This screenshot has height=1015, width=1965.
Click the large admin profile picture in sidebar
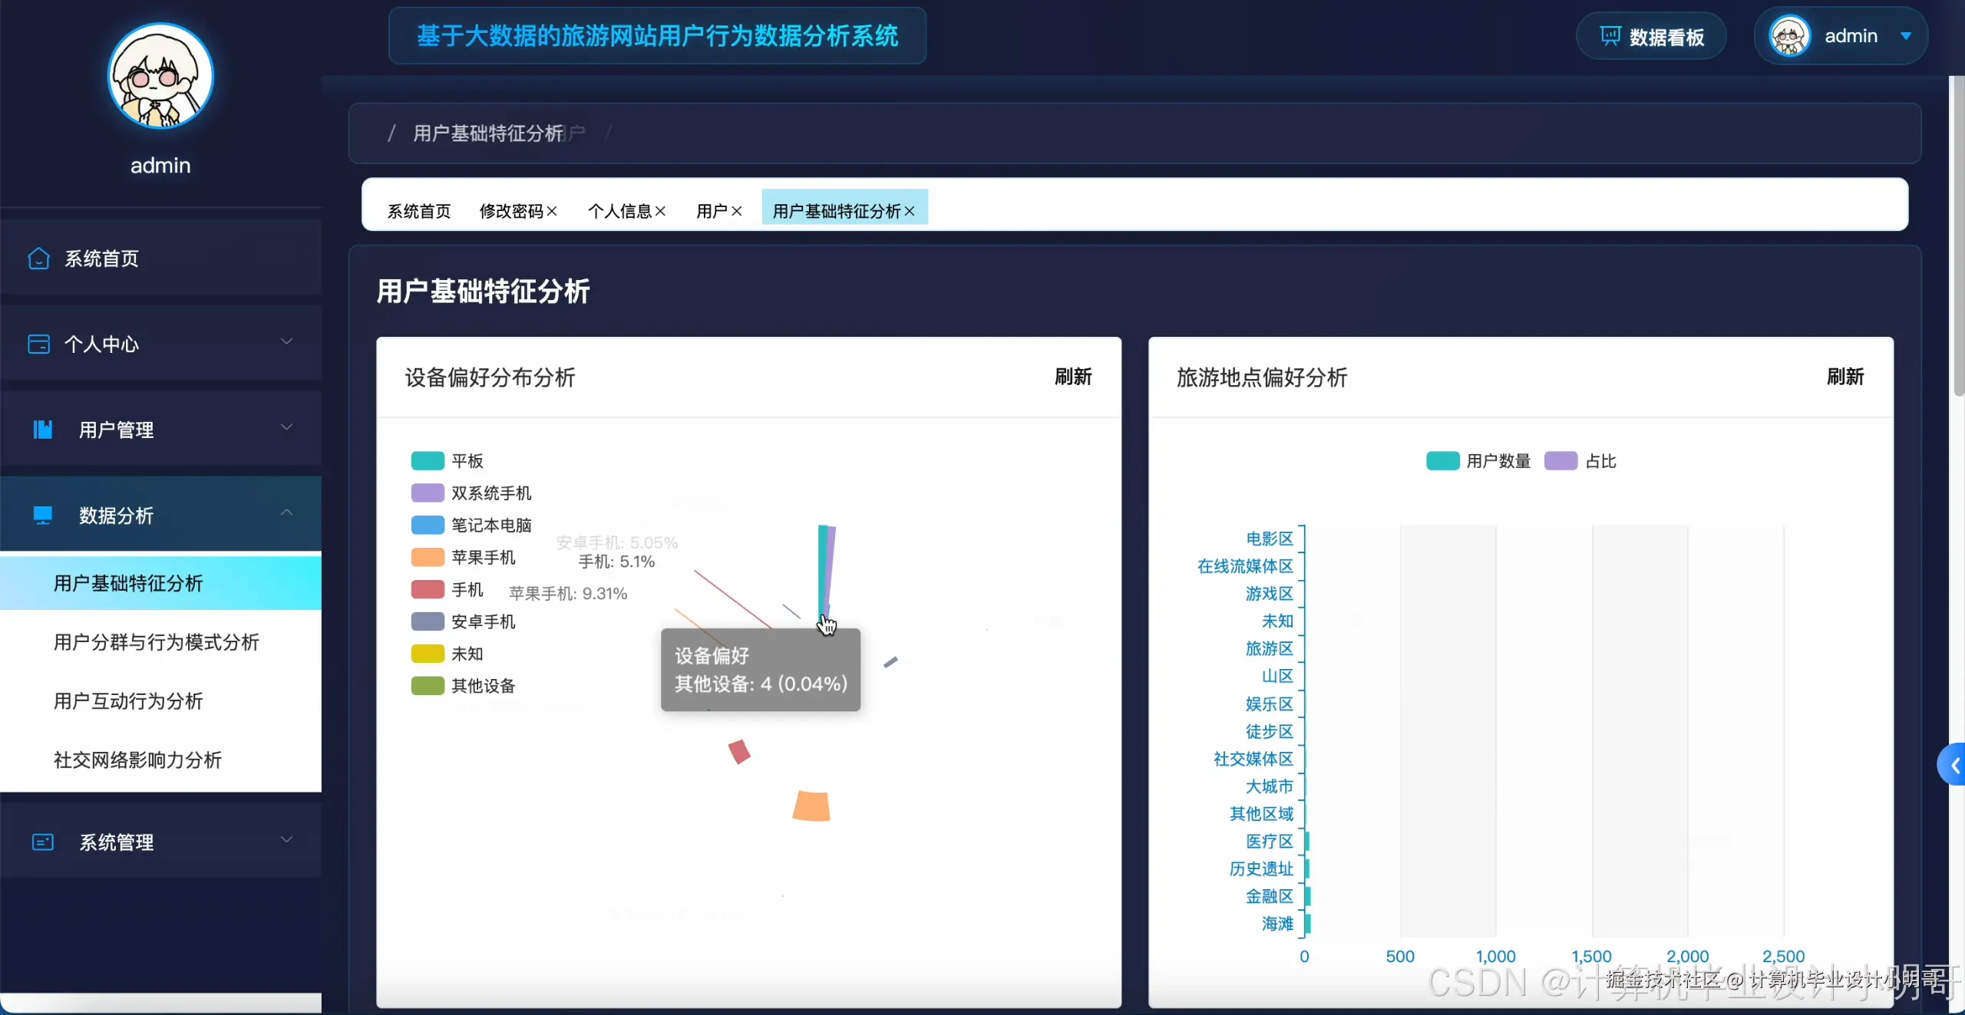coord(160,76)
